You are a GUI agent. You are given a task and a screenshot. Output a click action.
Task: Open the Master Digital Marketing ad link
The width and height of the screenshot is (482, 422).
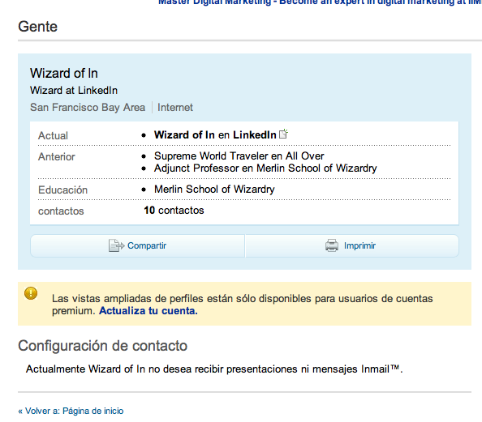click(320, 2)
